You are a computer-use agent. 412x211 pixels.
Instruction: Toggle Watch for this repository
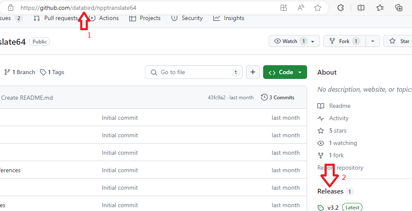coord(294,41)
